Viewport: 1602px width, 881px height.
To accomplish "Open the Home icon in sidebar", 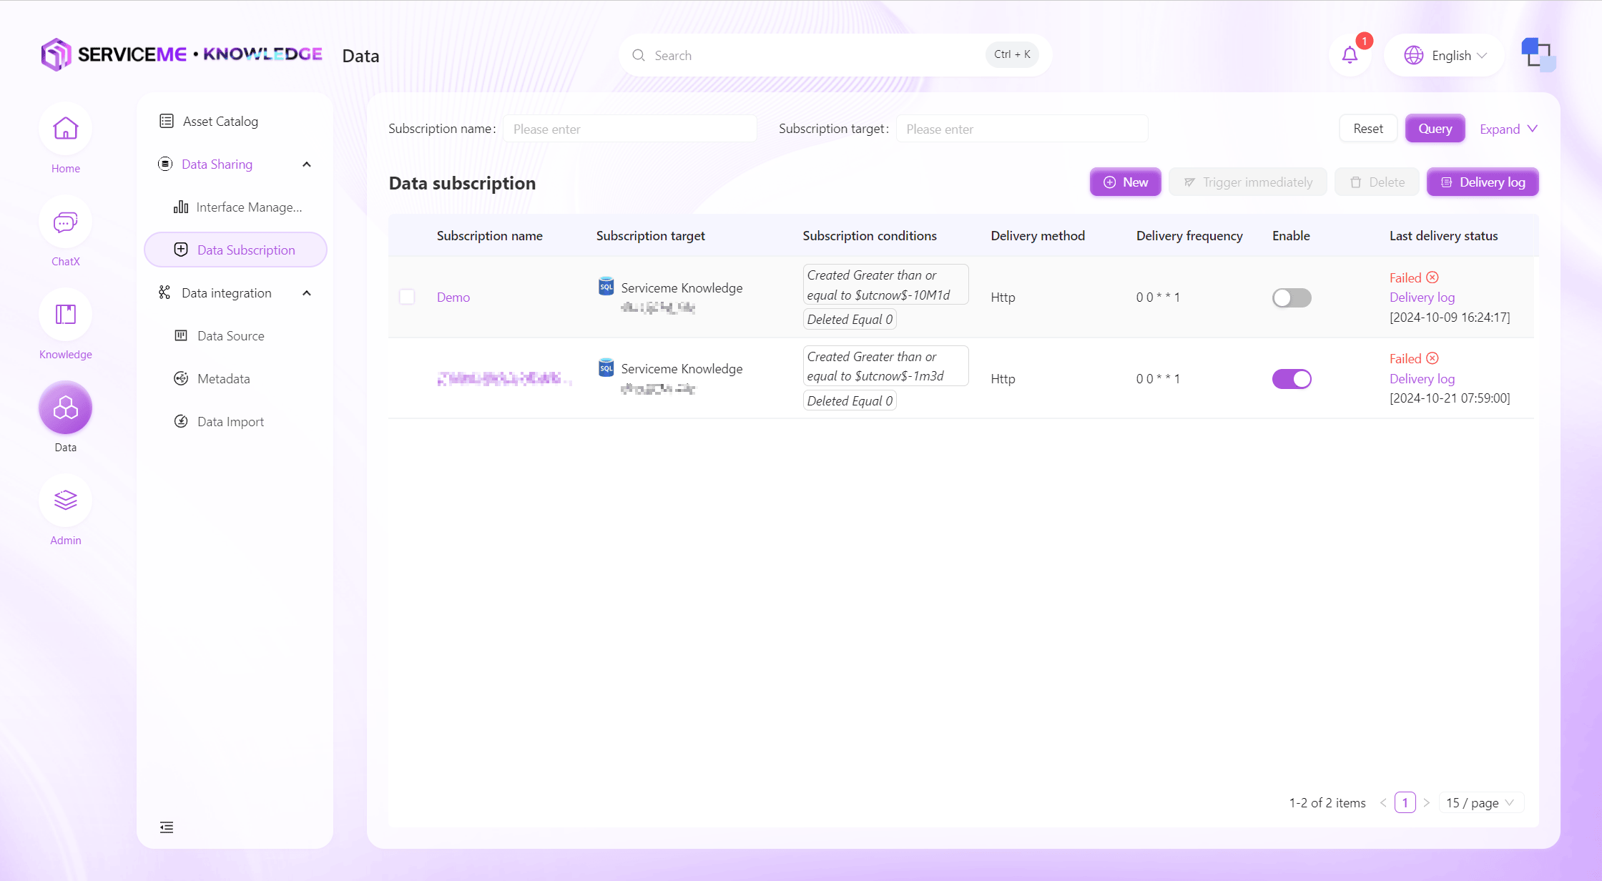I will 65,129.
